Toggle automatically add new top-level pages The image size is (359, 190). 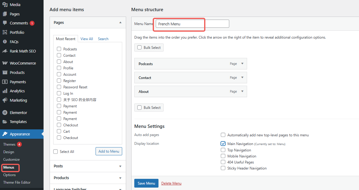coord(223,135)
